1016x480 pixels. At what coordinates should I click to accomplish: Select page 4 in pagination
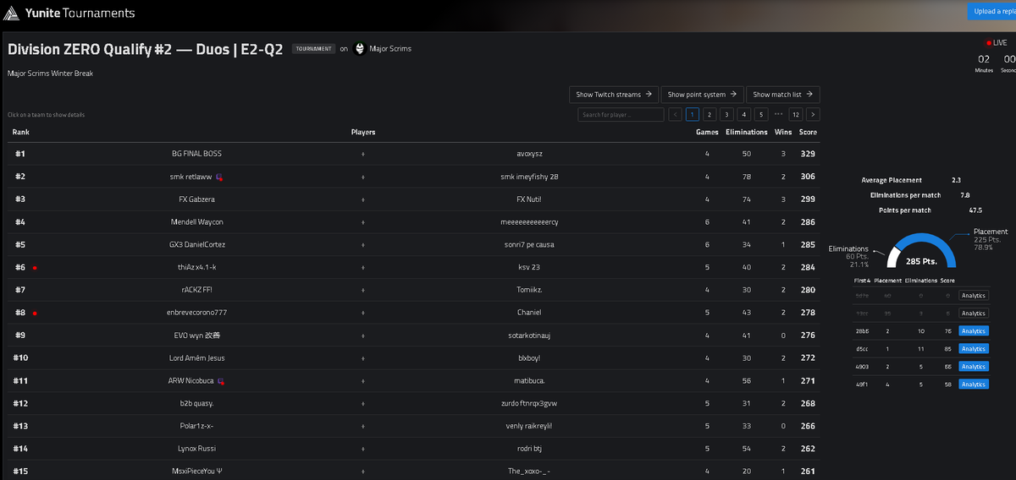744,114
